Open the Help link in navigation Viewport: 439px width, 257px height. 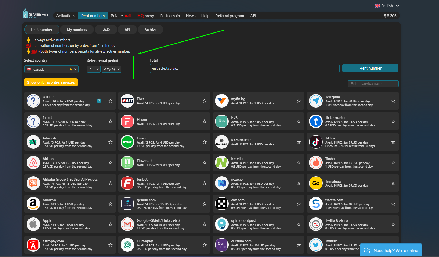click(205, 16)
